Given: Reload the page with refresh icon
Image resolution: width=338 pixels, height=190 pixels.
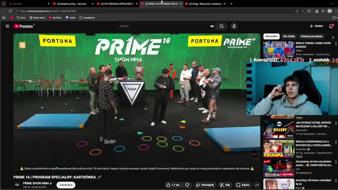Looking at the screenshot, I should pos(10,11).
